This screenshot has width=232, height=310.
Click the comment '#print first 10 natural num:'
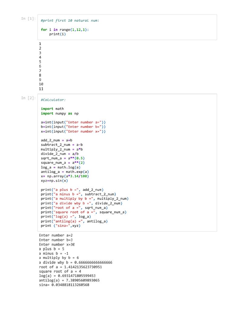click(70, 21)
